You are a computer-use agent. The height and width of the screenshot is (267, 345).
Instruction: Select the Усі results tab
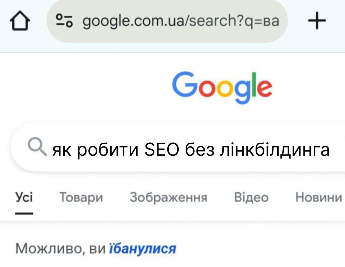tap(24, 197)
